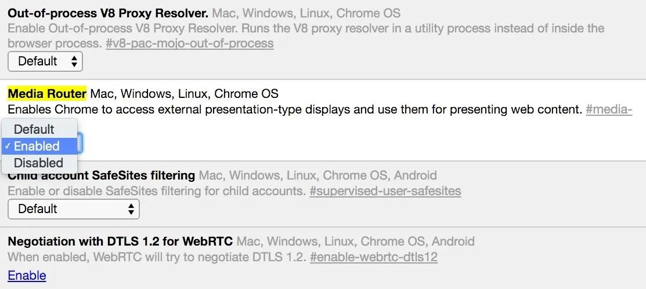Open the SafeSites filtering Default dropdown
Screen dimensions: 646x289
click(x=74, y=209)
